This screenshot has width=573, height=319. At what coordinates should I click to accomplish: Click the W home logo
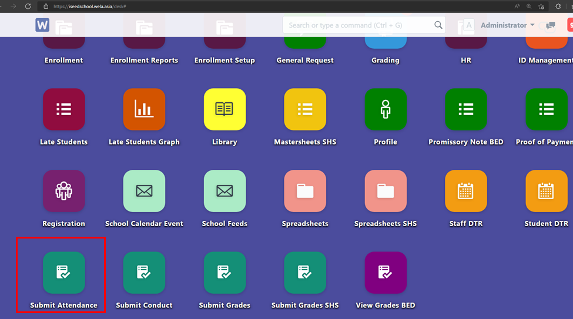coord(42,25)
